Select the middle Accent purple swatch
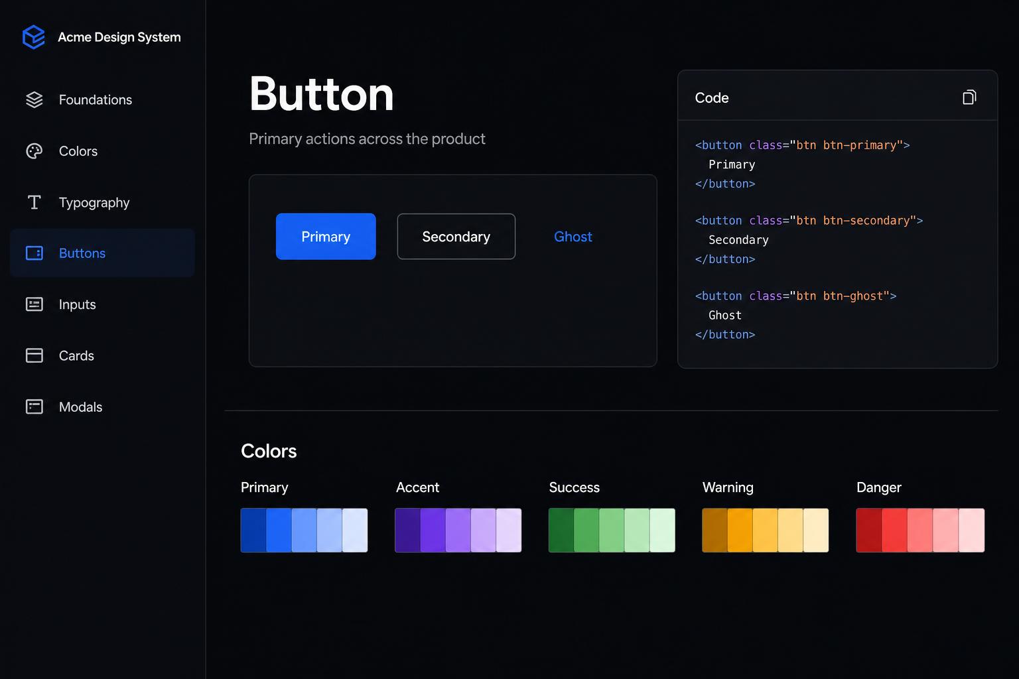The image size is (1019, 679). pyautogui.click(x=458, y=530)
